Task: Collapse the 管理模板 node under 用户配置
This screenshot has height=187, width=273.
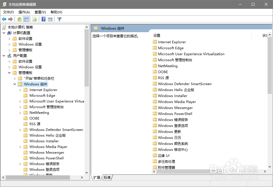Action: 9,73
